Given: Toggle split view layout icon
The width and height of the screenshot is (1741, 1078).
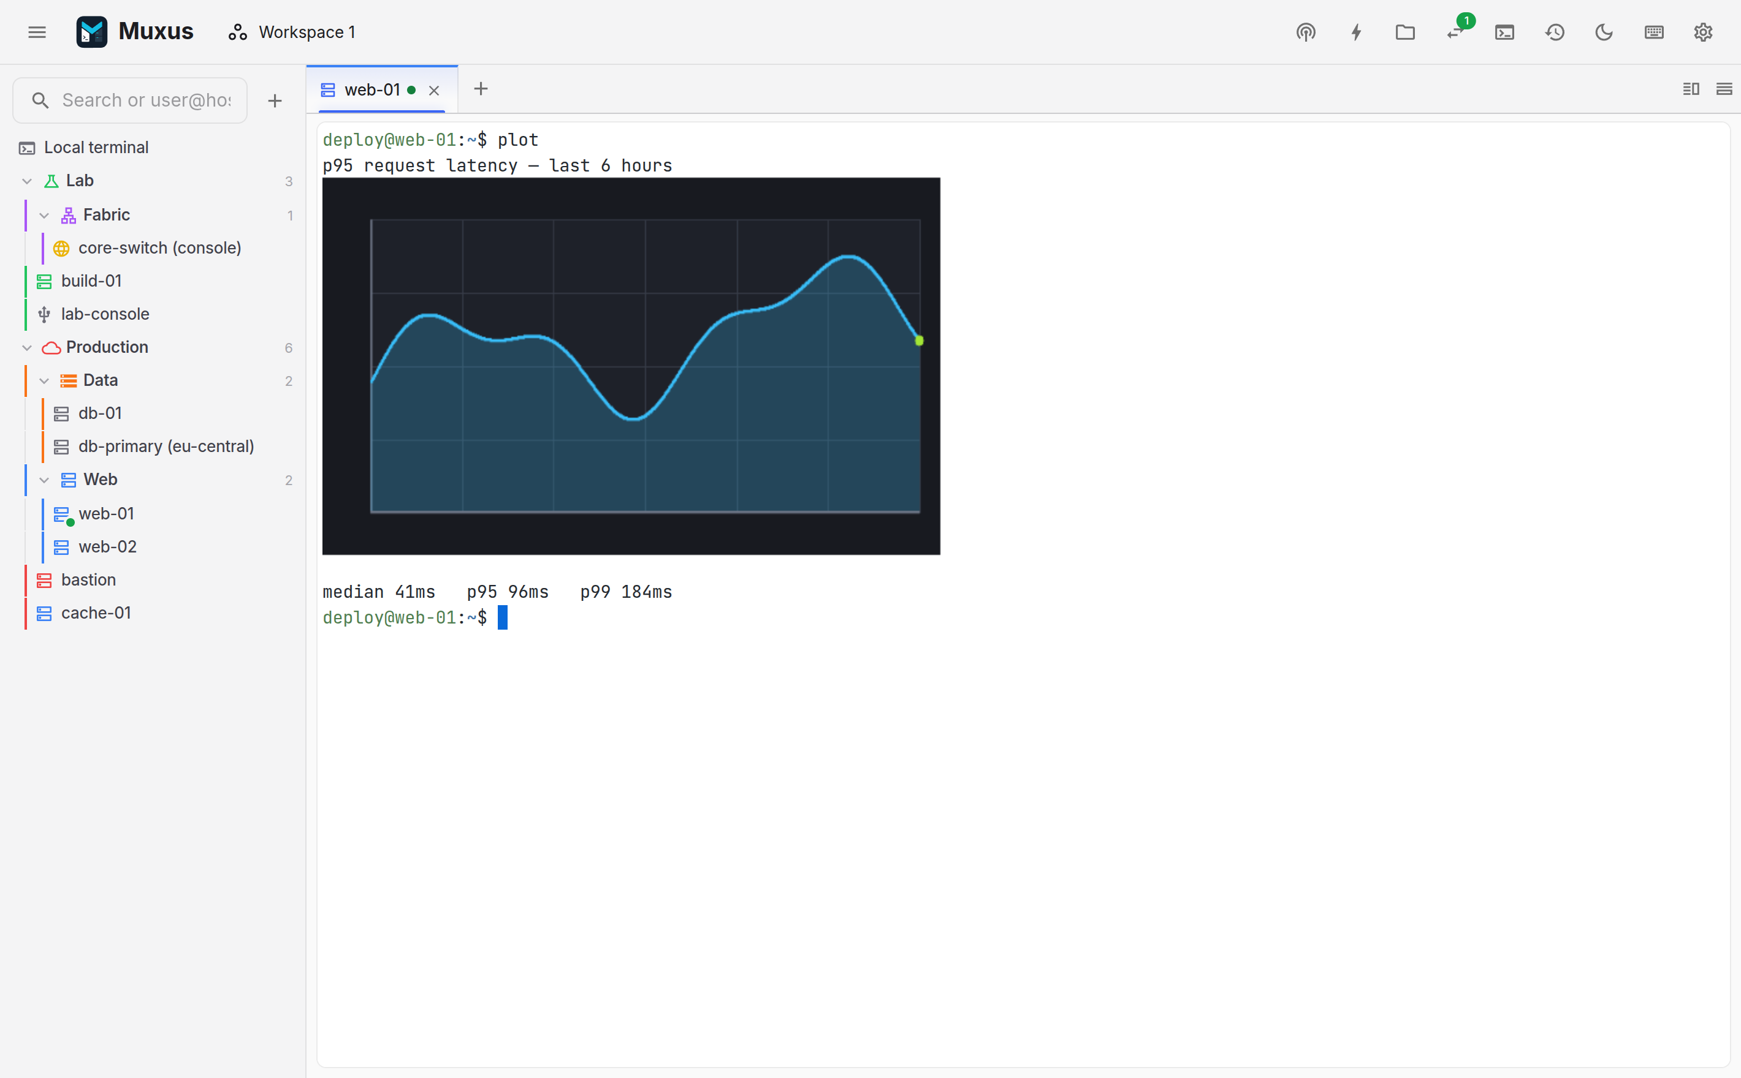Looking at the screenshot, I should tap(1690, 89).
